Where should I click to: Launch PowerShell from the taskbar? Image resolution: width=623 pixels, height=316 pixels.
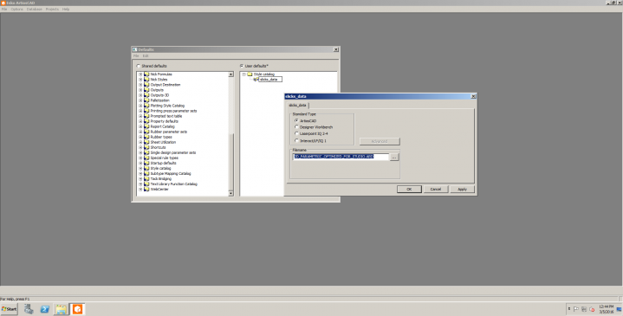(45, 309)
